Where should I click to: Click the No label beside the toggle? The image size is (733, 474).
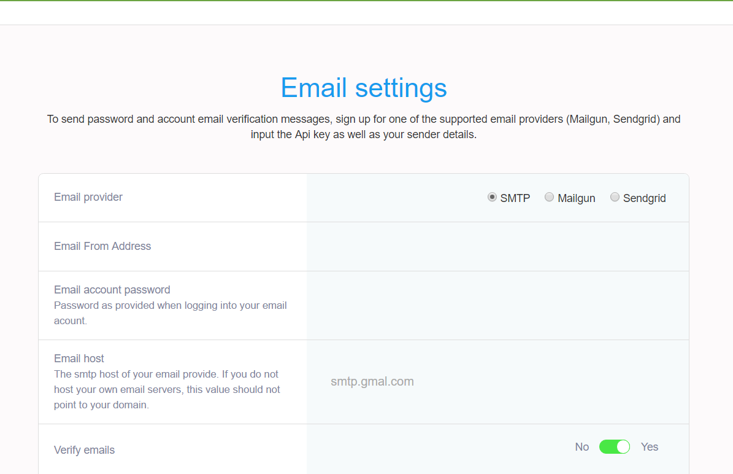pyautogui.click(x=582, y=447)
